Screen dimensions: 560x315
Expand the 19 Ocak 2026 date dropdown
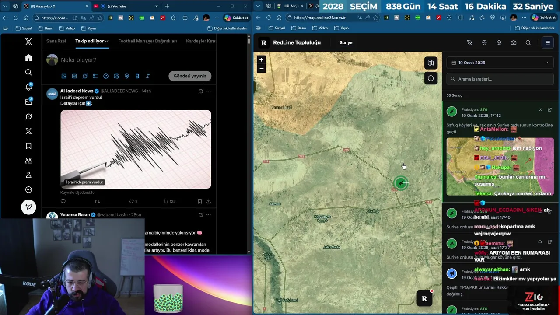pos(500,63)
